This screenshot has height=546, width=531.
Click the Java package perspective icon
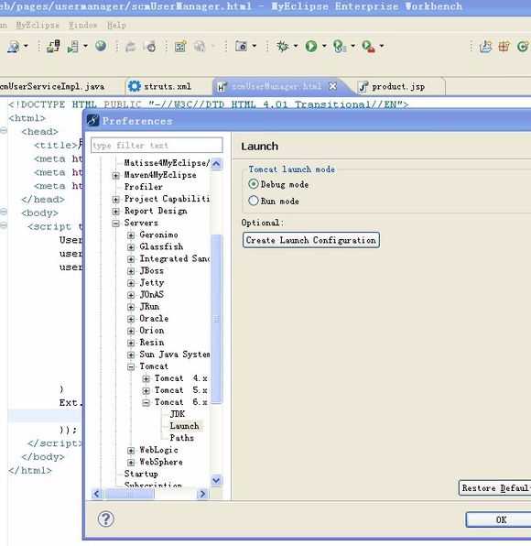coord(504,46)
